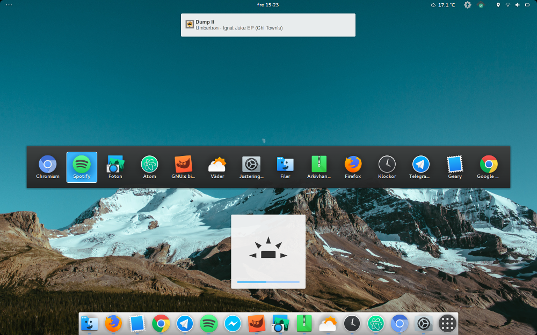This screenshot has width=537, height=335.
Task: Switch to Atom in the app switcher
Action: click(x=149, y=167)
